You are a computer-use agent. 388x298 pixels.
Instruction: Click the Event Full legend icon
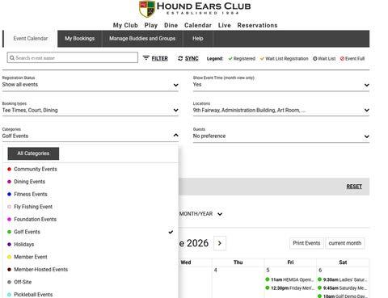pyautogui.click(x=342, y=58)
